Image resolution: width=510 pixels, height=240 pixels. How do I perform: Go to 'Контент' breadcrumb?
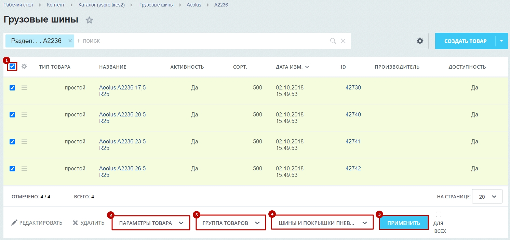(x=56, y=5)
